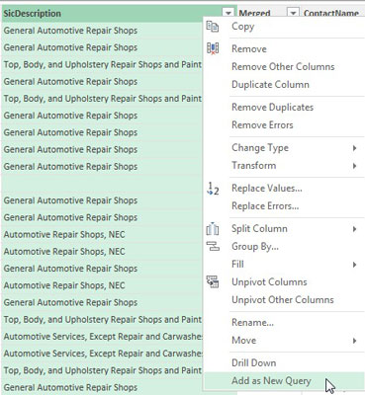Viewport: 365px width, 395px height.
Task: Click the Split Column icon
Action: pos(213,229)
